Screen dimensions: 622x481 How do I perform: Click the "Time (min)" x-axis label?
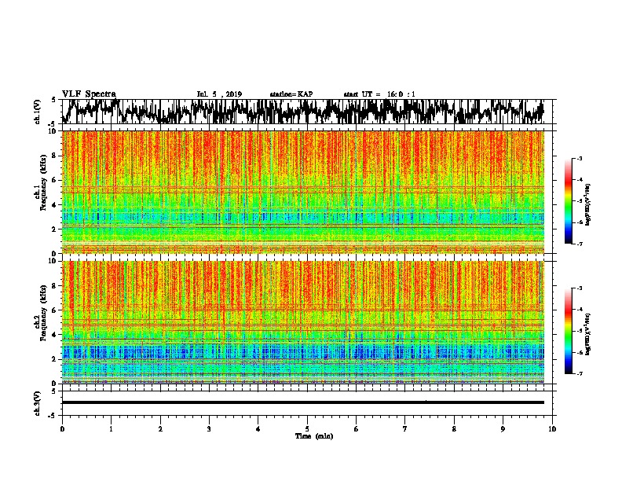pos(314,436)
